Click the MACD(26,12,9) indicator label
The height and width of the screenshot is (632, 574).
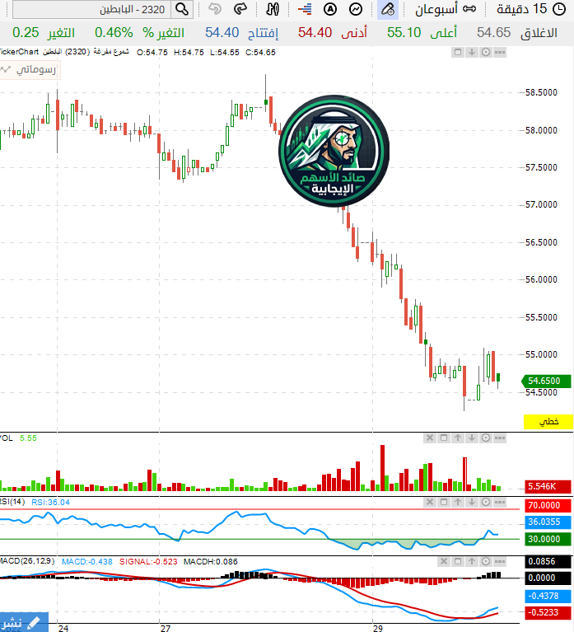click(26, 561)
